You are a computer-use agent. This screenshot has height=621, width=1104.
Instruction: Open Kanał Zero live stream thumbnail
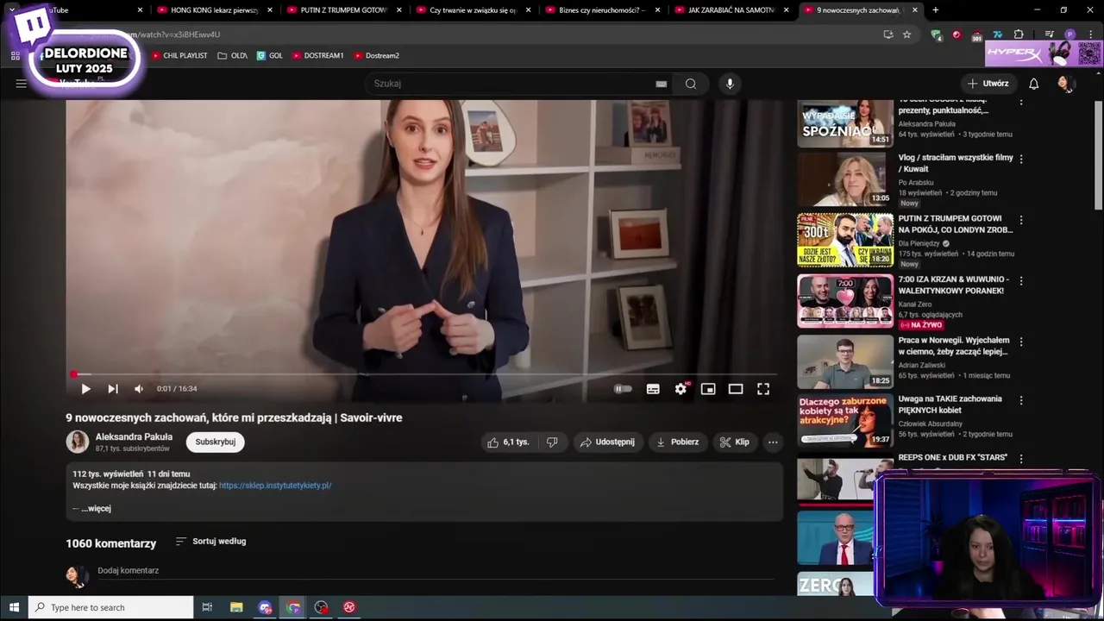(x=845, y=301)
